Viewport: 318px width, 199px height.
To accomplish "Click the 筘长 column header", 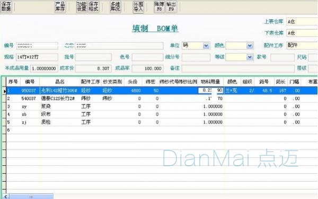I will (281, 82).
